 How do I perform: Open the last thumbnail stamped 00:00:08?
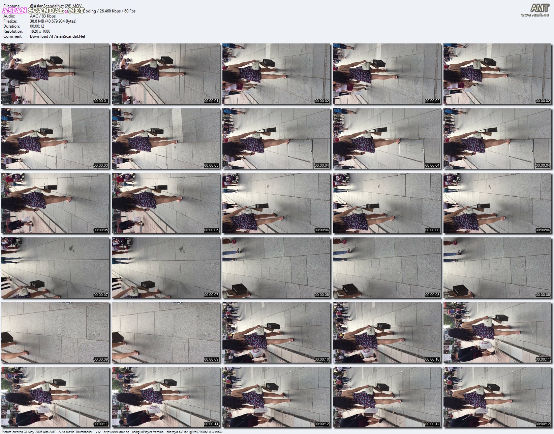498,268
